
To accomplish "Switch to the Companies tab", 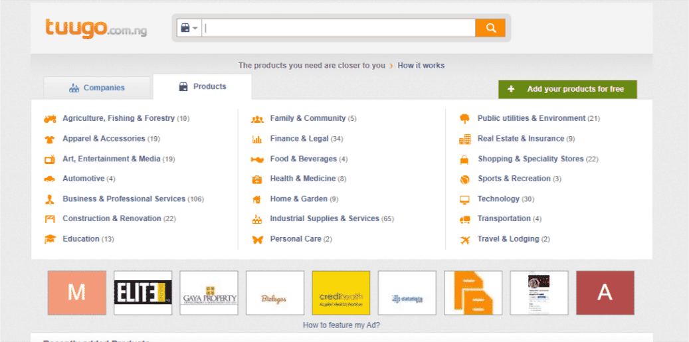I will point(97,88).
